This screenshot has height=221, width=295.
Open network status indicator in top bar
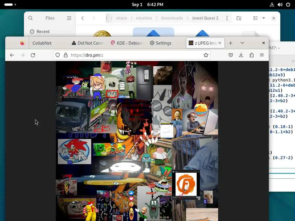tap(272, 5)
